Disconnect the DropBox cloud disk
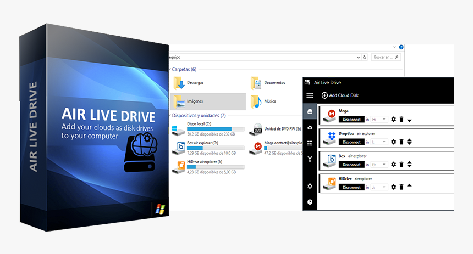This screenshot has height=254, width=473. click(351, 142)
